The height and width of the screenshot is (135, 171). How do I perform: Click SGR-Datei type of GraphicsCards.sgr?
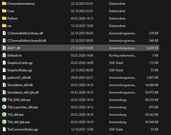pos(116,63)
